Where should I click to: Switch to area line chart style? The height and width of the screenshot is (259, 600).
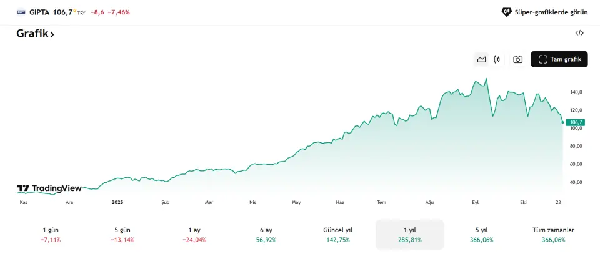tap(481, 59)
